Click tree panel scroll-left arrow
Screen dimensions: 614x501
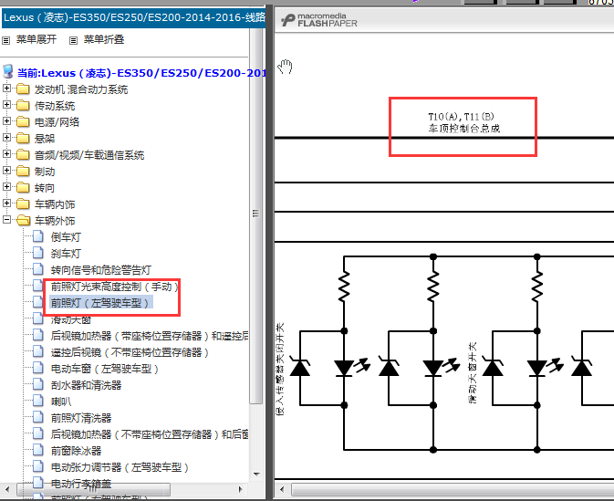(7, 489)
